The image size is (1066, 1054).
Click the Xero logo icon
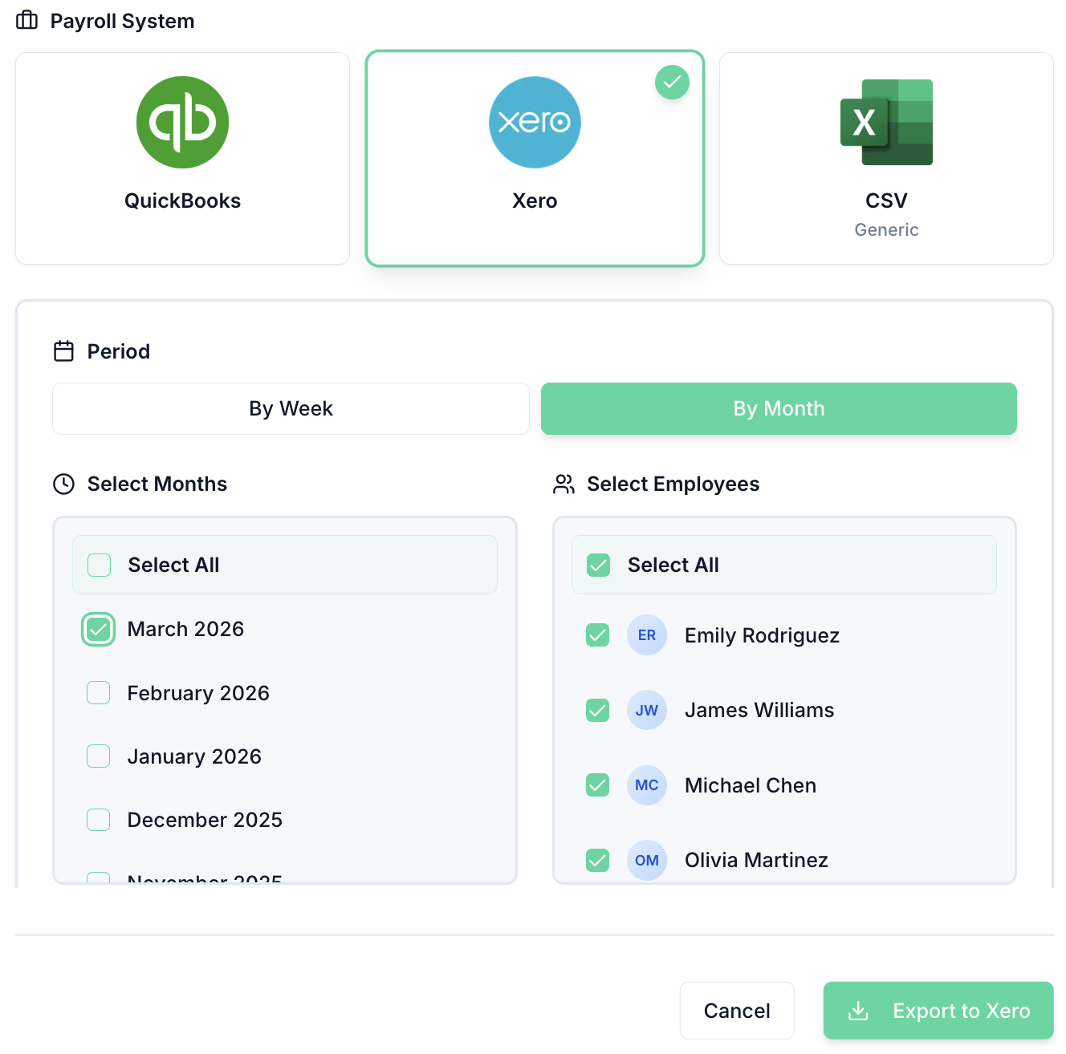click(535, 123)
